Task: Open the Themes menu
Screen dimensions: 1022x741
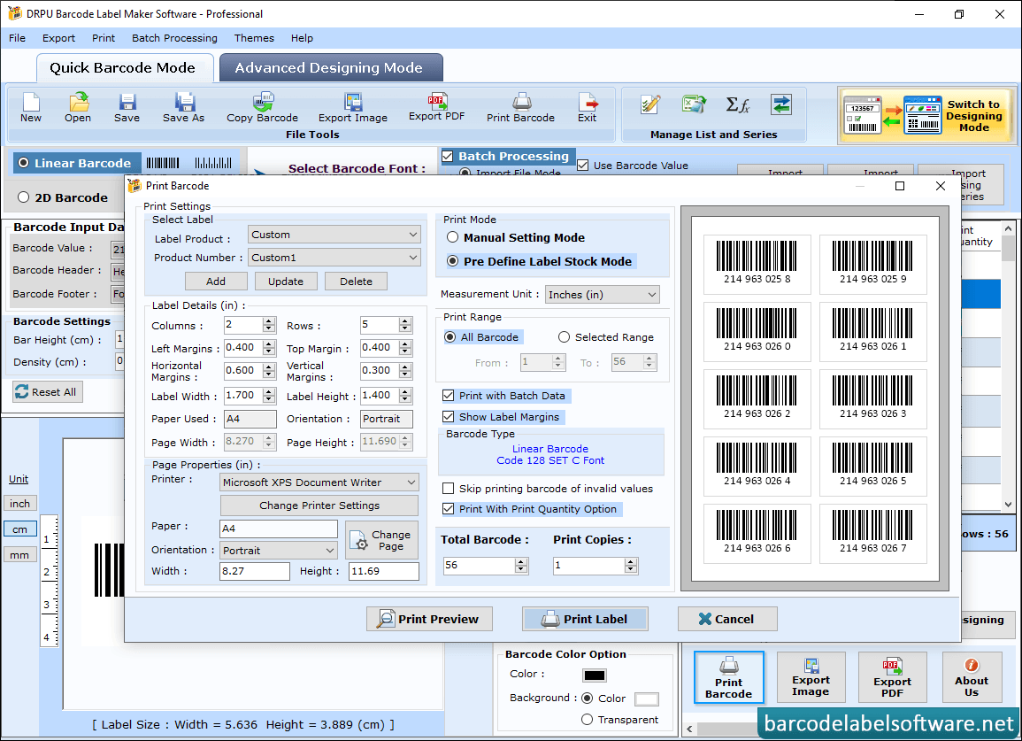Action: tap(254, 38)
